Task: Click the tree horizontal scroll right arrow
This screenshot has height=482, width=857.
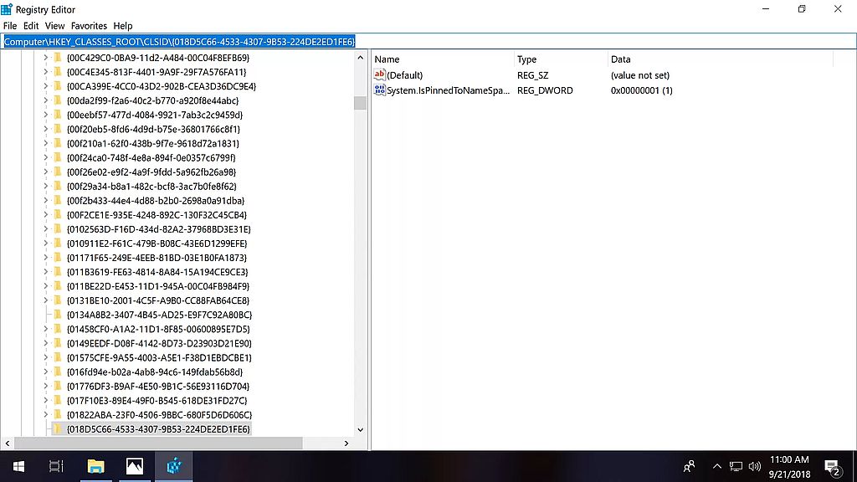Action: 346,444
